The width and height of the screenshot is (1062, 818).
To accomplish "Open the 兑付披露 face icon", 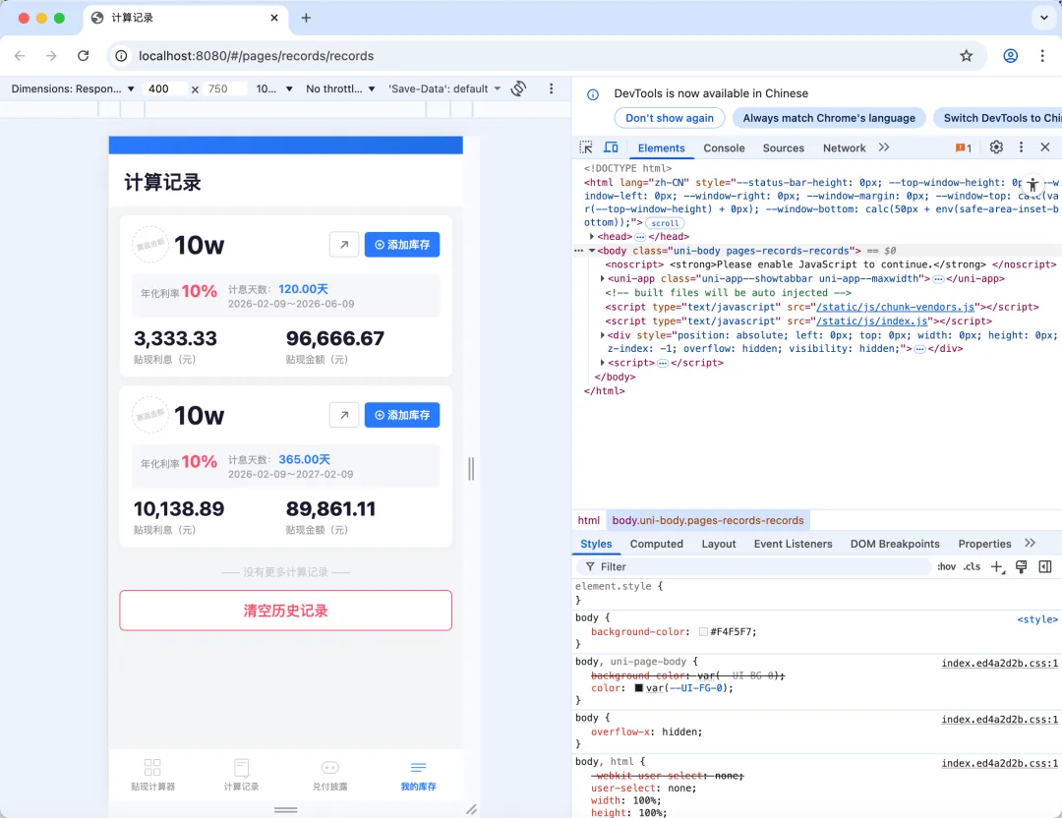I will (x=329, y=767).
